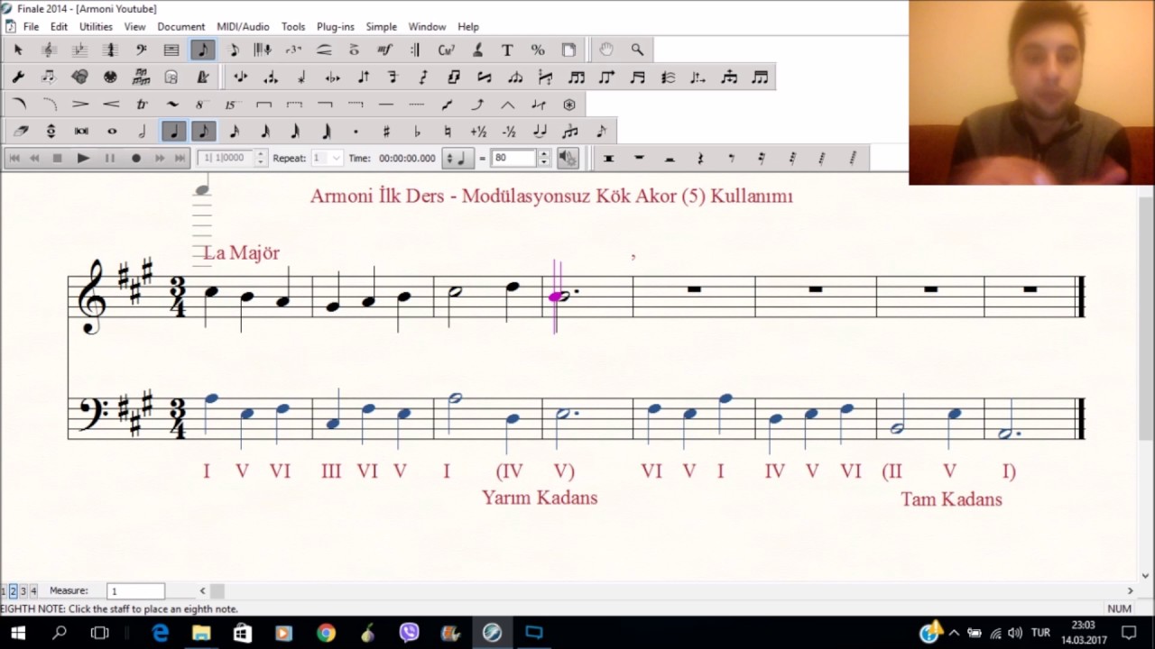Select the Staff tool with treble clef
Image resolution: width=1155 pixels, height=649 pixels.
49,50
